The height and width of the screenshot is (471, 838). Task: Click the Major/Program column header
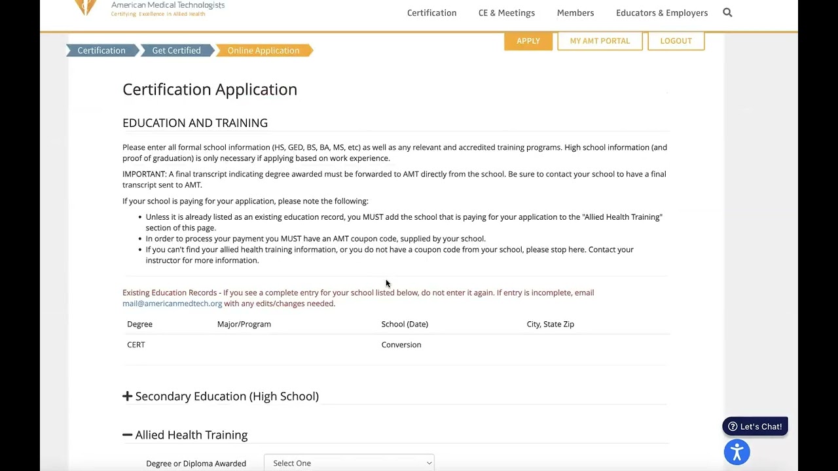click(244, 324)
